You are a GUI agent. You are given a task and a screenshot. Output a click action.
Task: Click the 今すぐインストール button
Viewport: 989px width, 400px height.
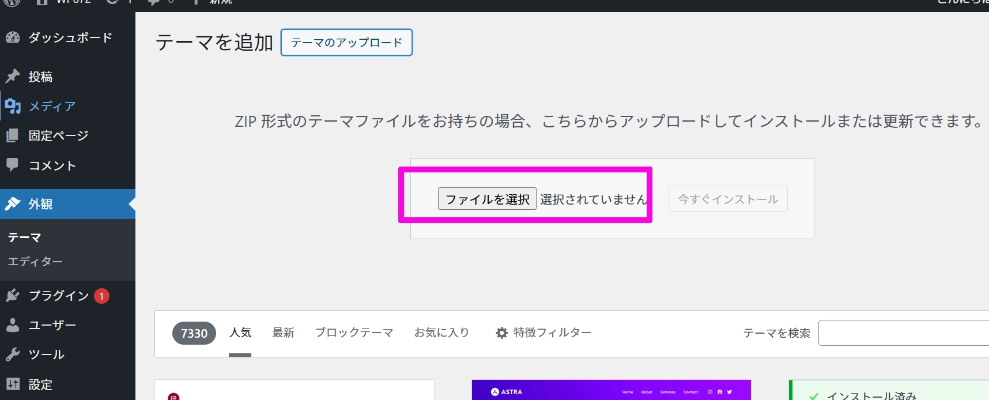coord(727,199)
